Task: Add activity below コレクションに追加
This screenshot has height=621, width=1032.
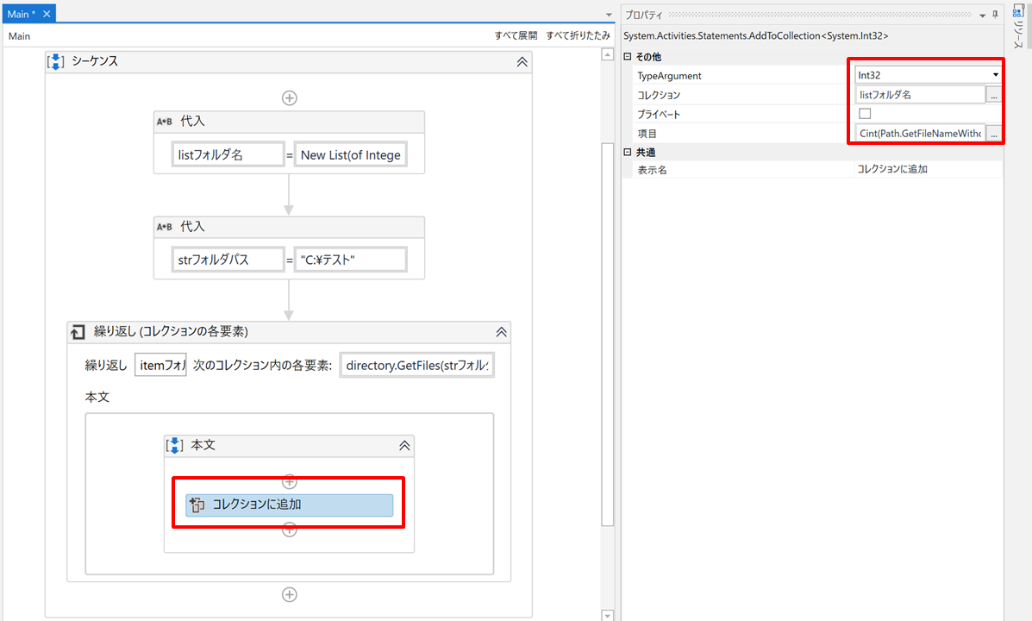Action: (289, 530)
